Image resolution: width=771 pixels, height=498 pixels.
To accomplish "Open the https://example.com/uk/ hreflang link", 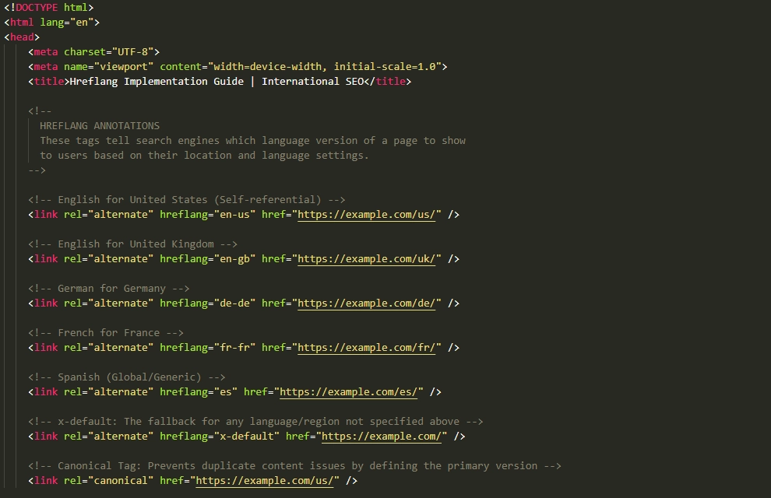I will pyautogui.click(x=368, y=258).
